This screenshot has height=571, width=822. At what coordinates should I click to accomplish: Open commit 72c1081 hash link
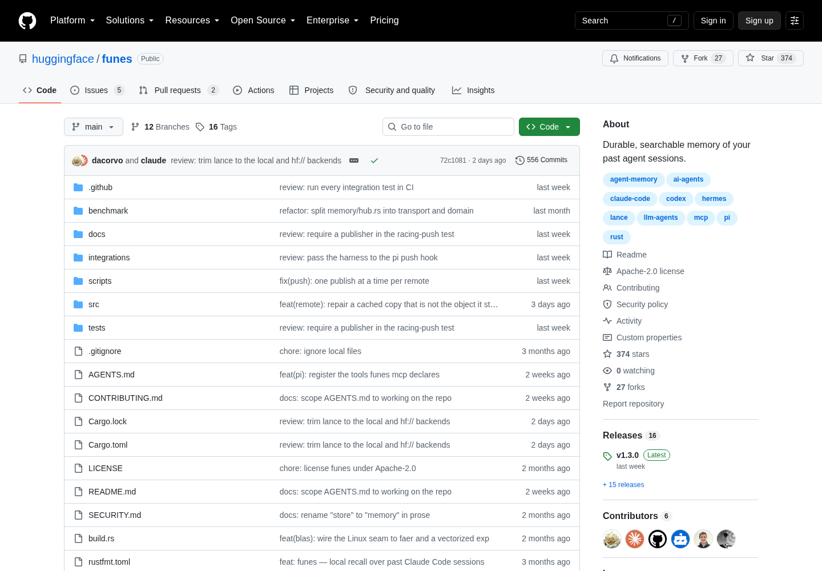[453, 160]
